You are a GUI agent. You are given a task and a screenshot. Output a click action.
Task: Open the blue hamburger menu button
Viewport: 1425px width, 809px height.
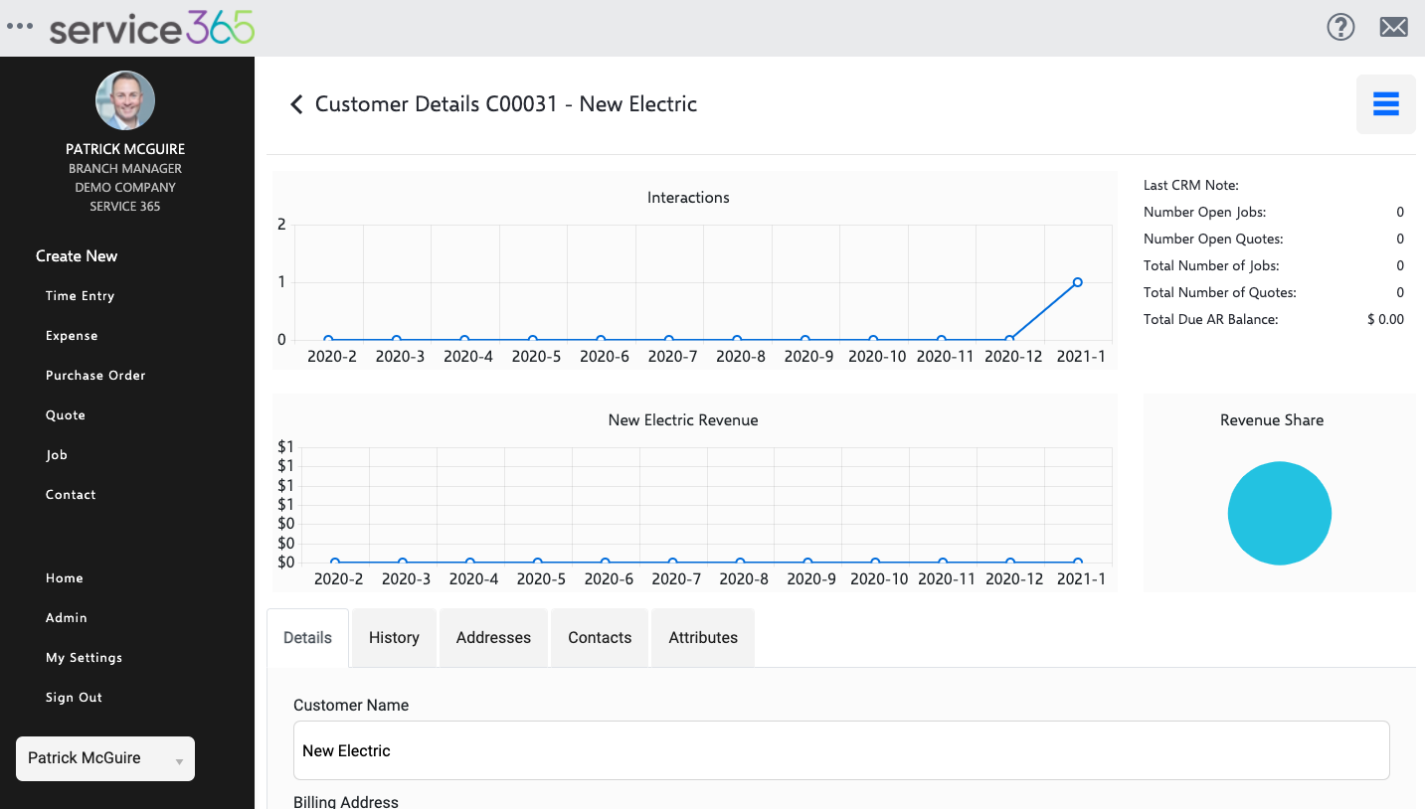point(1385,103)
